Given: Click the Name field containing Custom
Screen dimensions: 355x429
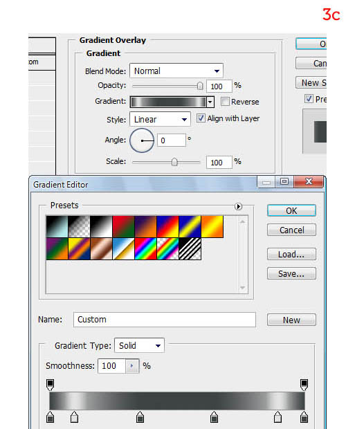Looking at the screenshot, I should tap(165, 320).
